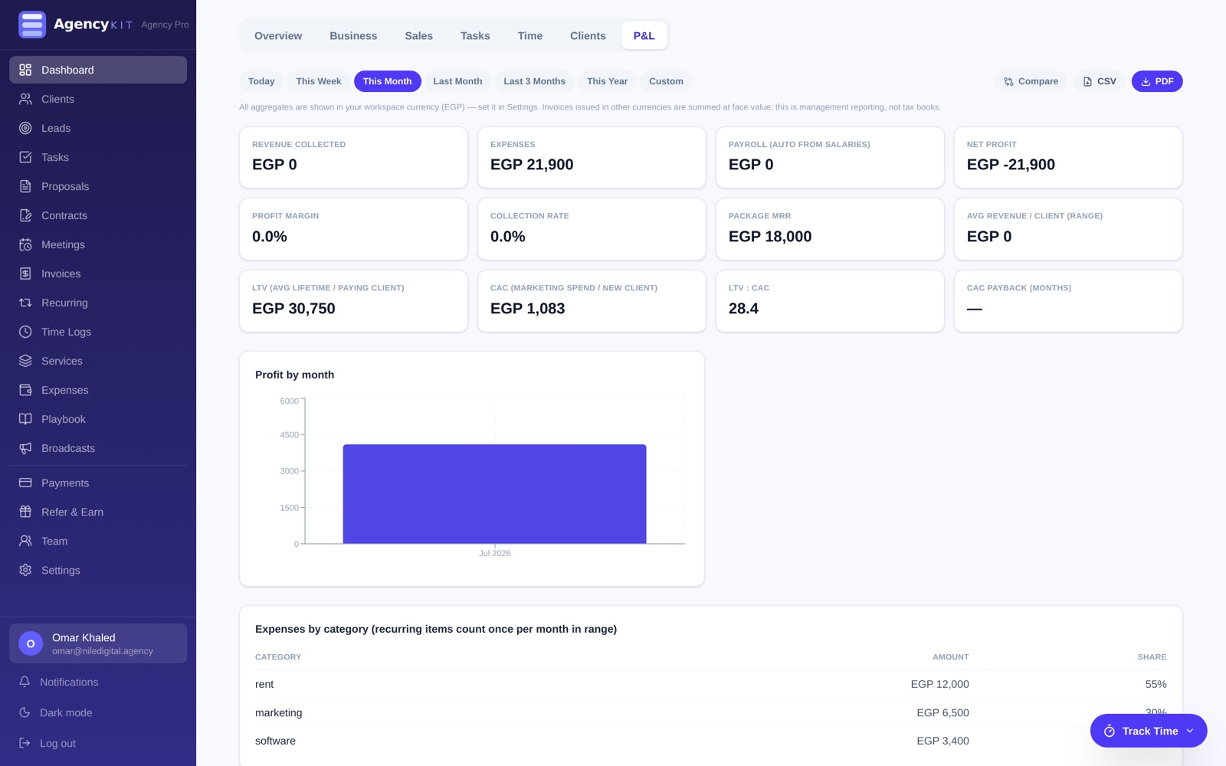Screen dimensions: 1226x766
Task: Switch to the Sales tab
Action: pos(418,36)
